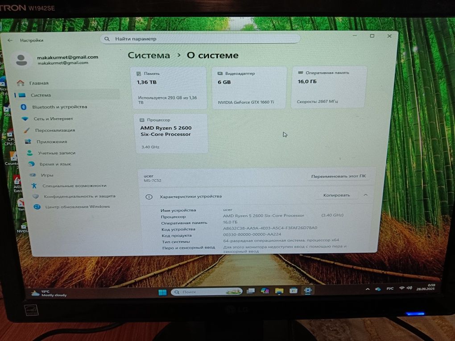The height and width of the screenshot is (341, 455).
Task: Collapse the Характеристики устройства section chevron
Action: point(366,195)
